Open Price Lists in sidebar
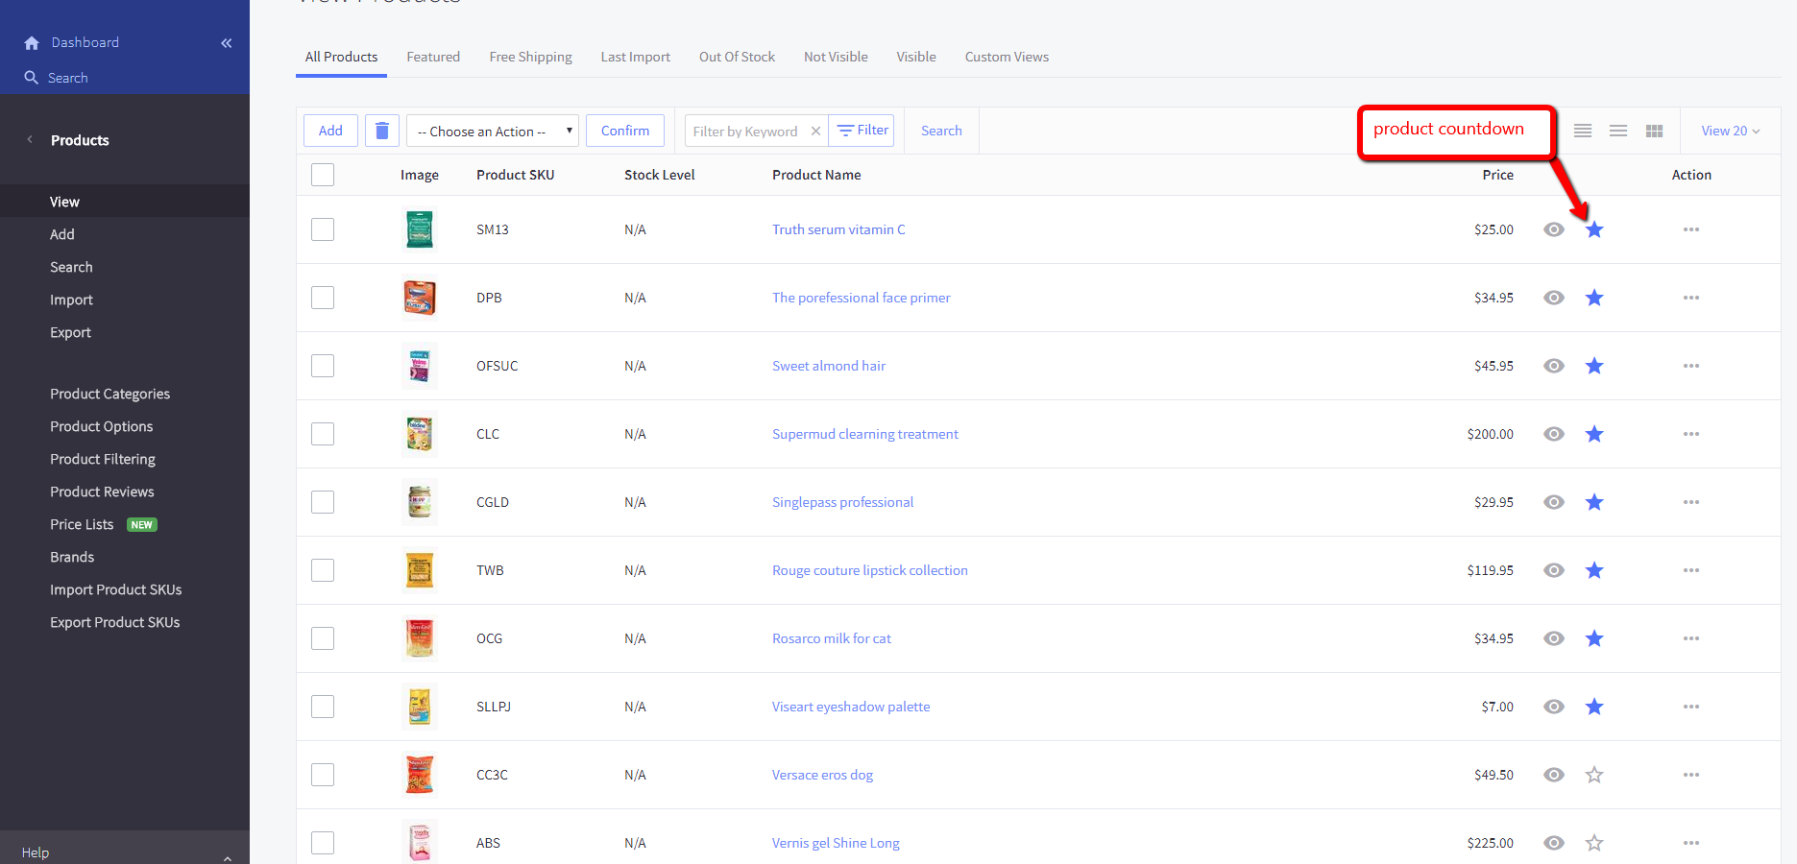The image size is (1797, 864). 82,524
